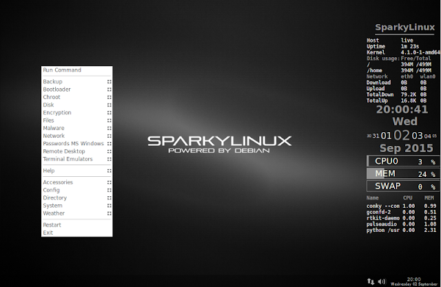Click Exit in the menu
Screen dimensions: 441x287
[x=76, y=233]
